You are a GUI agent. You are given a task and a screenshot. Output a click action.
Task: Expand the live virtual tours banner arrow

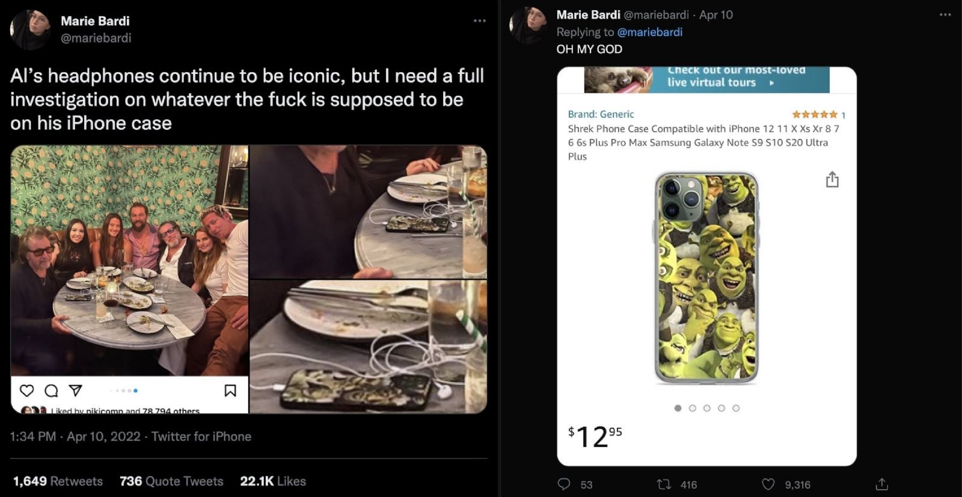772,83
